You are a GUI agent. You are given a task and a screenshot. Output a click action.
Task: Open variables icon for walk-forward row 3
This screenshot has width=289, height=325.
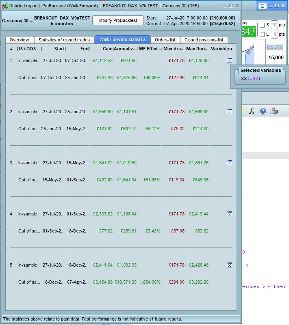229,163
